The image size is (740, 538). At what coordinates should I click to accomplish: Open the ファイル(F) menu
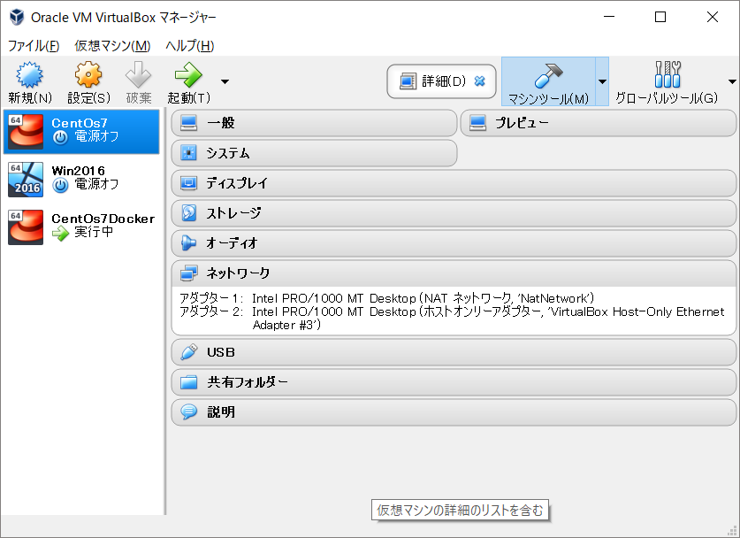point(34,46)
